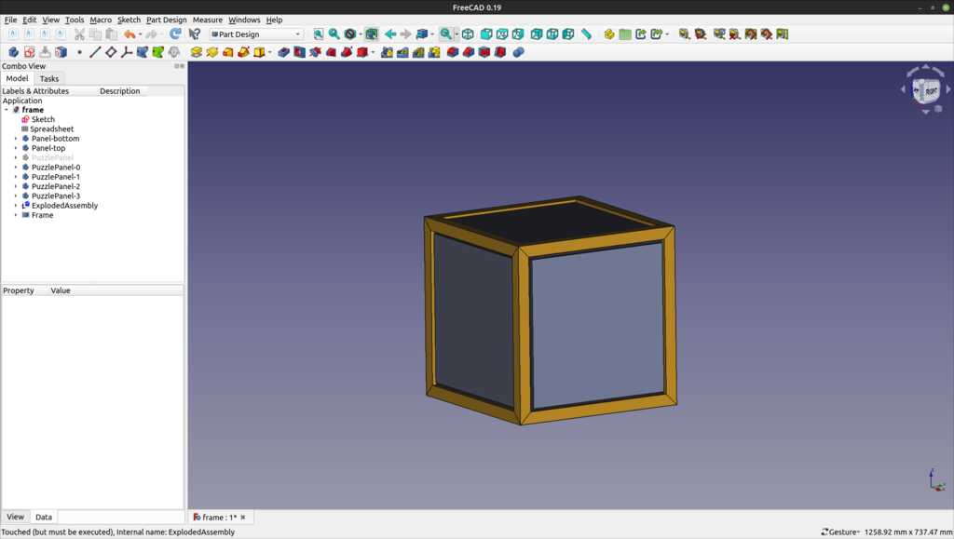Click Map sketch to face icon
The image size is (954, 539).
(61, 52)
